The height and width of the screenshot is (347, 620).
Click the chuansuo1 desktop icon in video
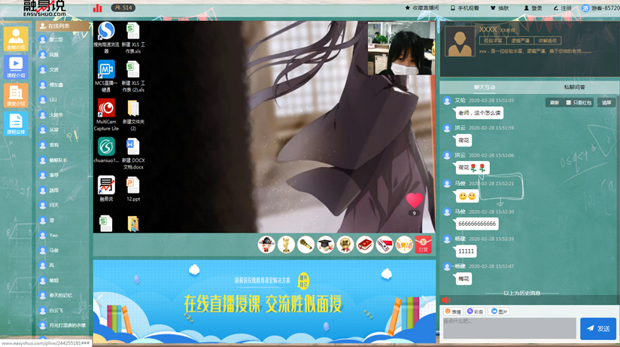click(x=106, y=150)
